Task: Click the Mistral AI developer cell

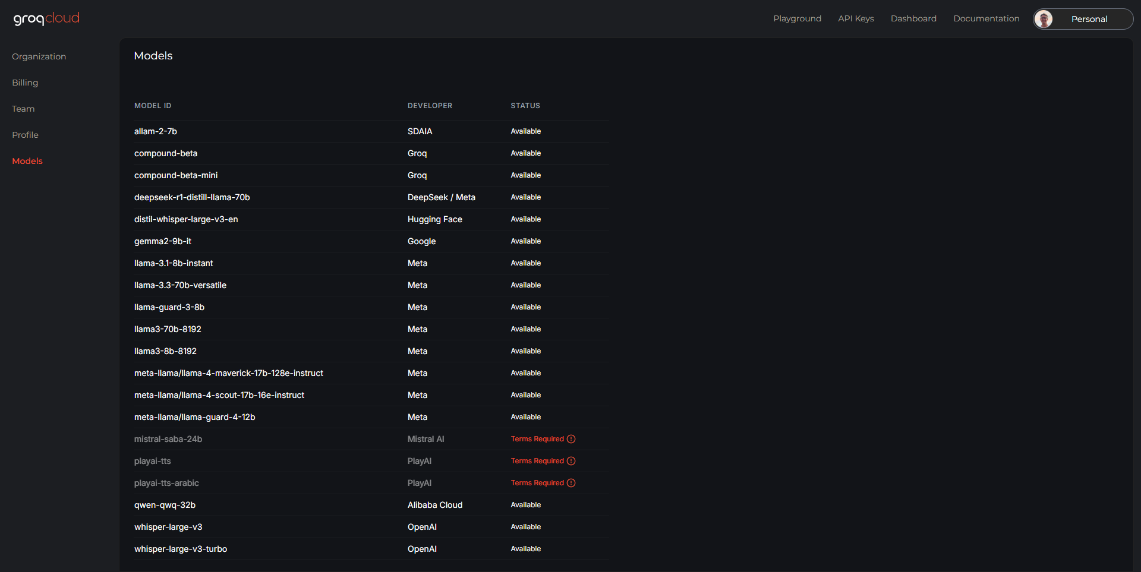Action: (426, 439)
